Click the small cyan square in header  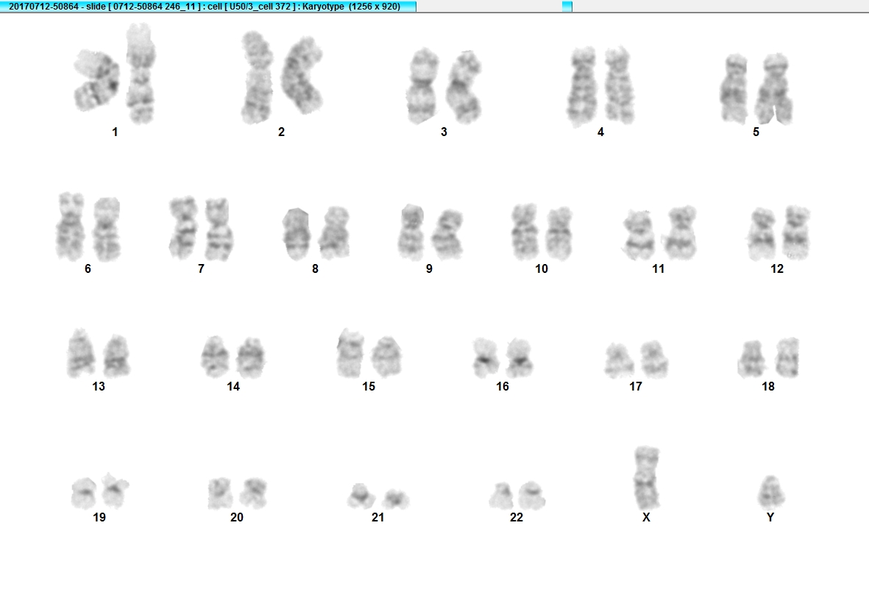pyautogui.click(x=567, y=6)
